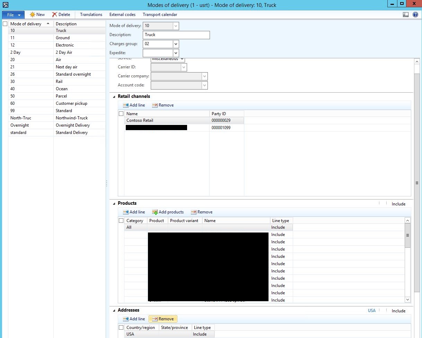Screen dimensions: 422x338
Task: Click Remove in Addresses section
Action: 163,319
